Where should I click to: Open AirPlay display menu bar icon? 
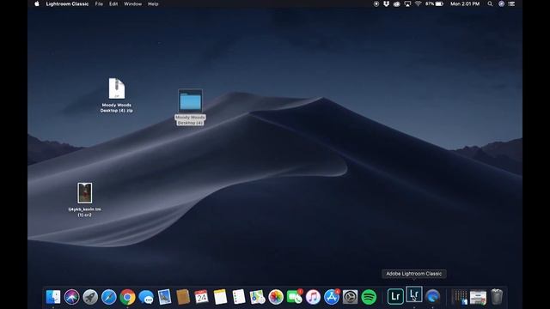(407, 3)
